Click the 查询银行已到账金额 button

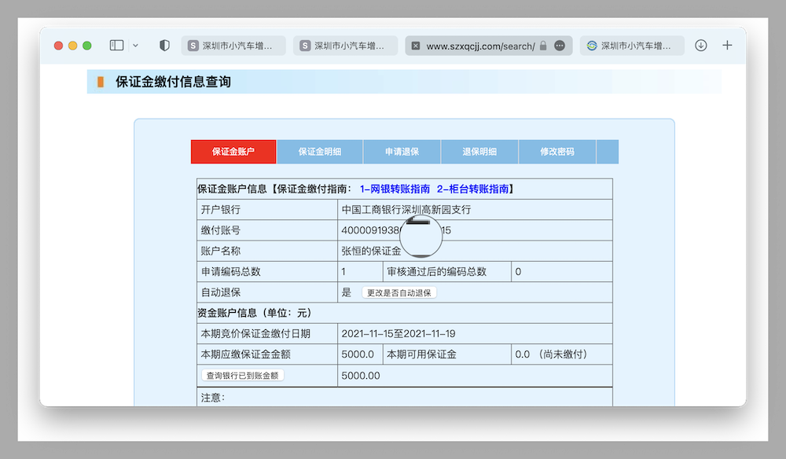click(x=243, y=376)
